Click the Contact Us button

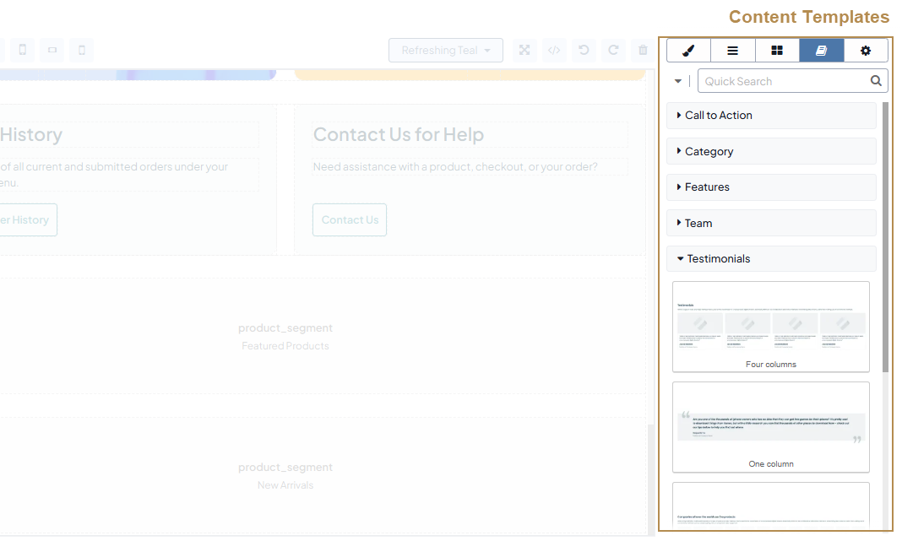click(350, 219)
